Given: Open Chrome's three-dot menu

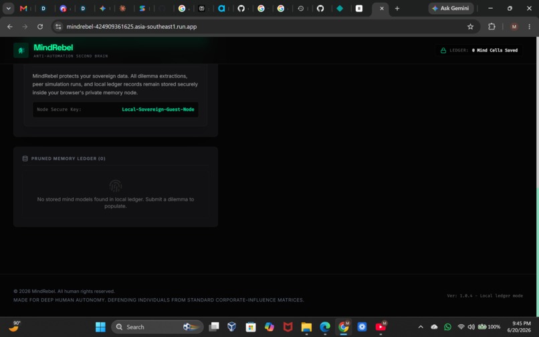Looking at the screenshot, I should pyautogui.click(x=530, y=27).
